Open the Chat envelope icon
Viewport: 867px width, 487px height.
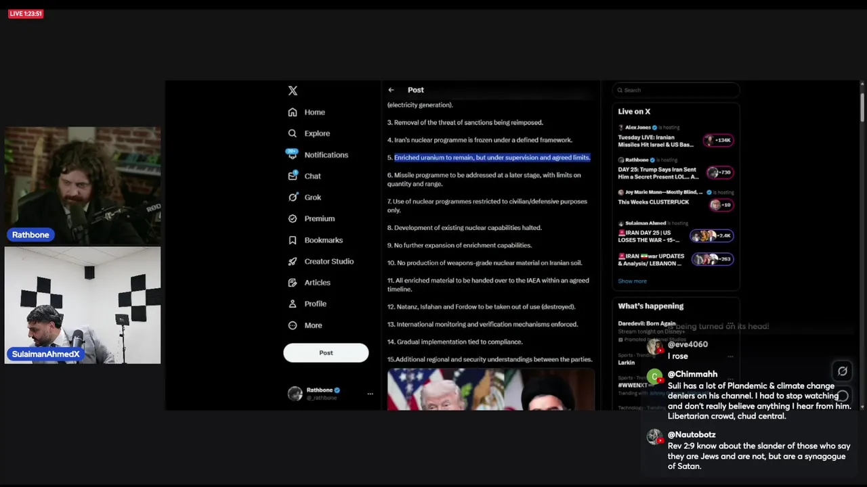(x=293, y=176)
